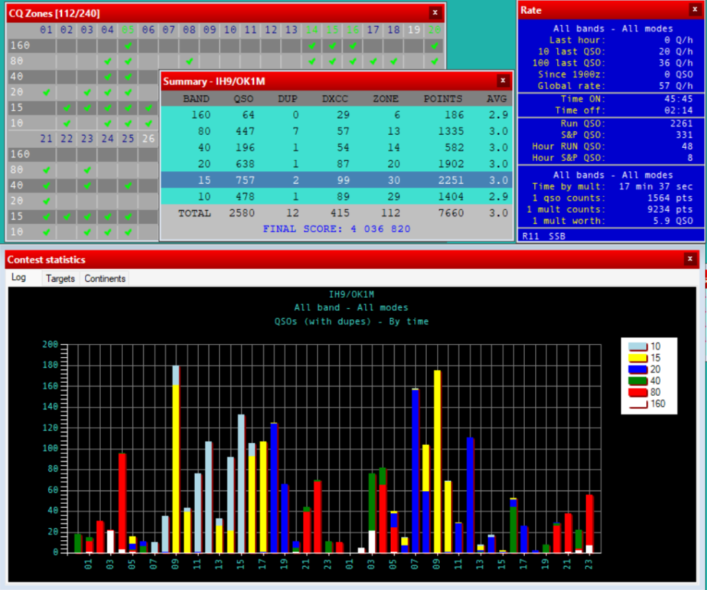Image resolution: width=707 pixels, height=590 pixels.
Task: Click the red 80 legend swatch
Action: click(637, 392)
